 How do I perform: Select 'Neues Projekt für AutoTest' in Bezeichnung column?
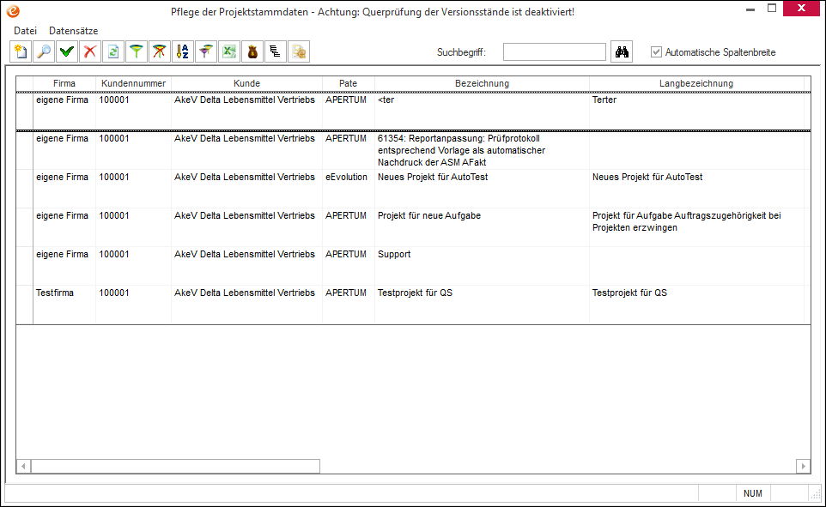click(482, 189)
